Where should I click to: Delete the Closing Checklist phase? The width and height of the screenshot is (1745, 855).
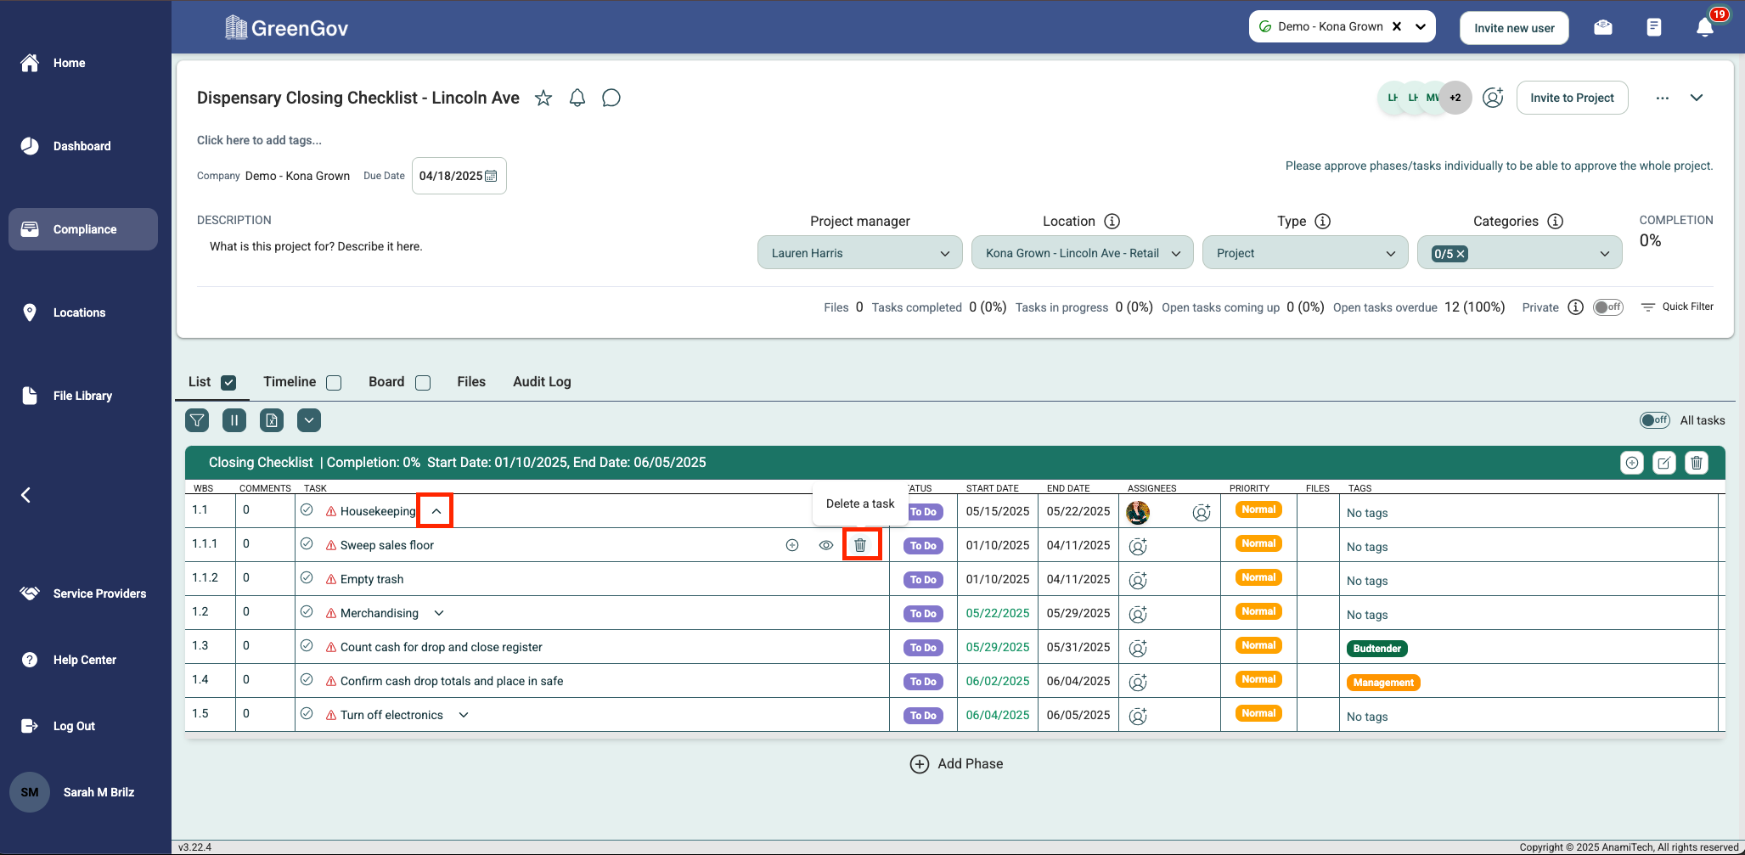tap(1697, 463)
